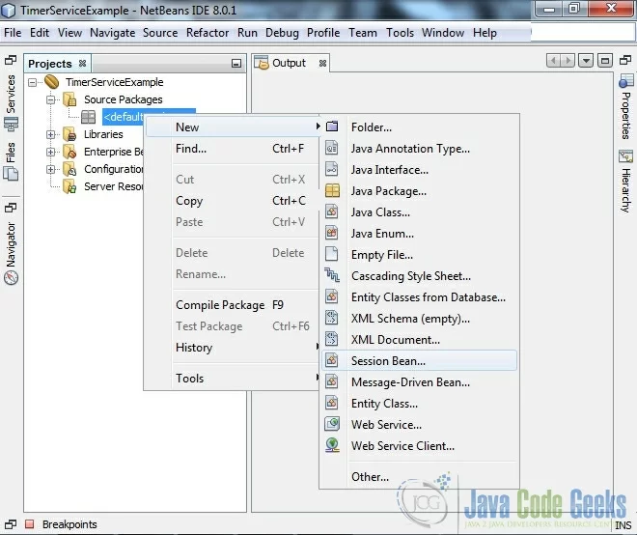
Task: Click Java Annotation Type icon
Action: pos(332,148)
